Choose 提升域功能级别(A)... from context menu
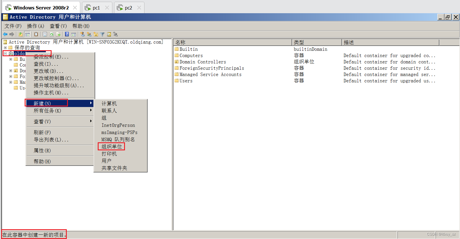Viewport: 460px width, 239px height. [x=60, y=85]
